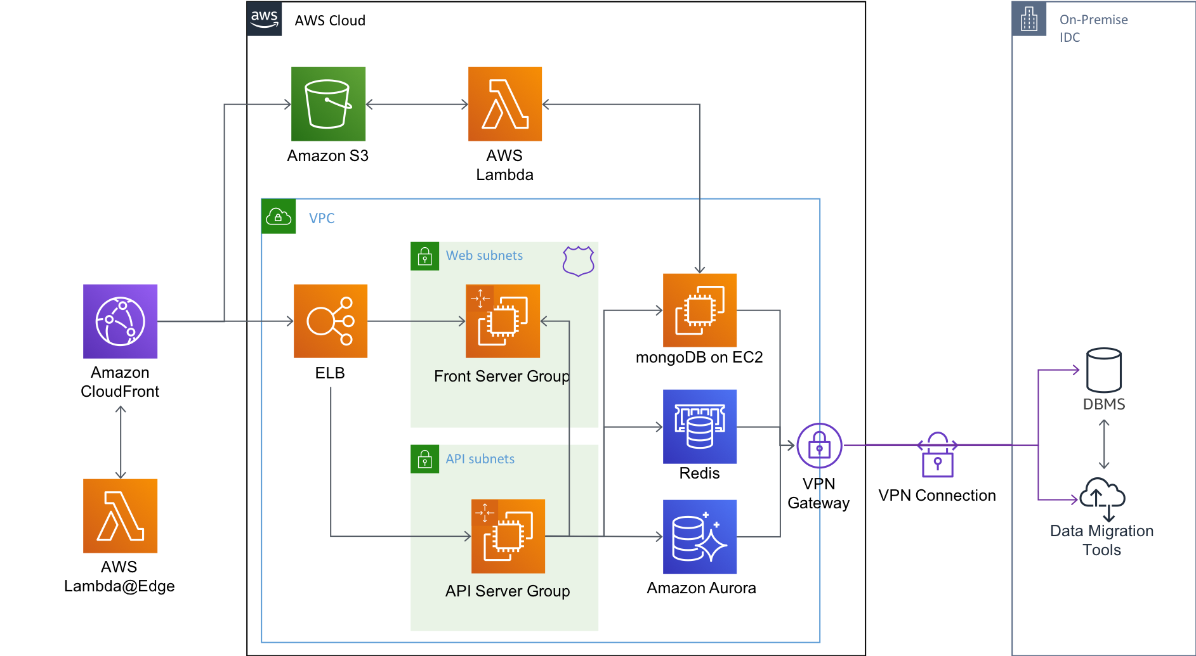Select the API Server Group icon
The image size is (1196, 656).
(508, 536)
